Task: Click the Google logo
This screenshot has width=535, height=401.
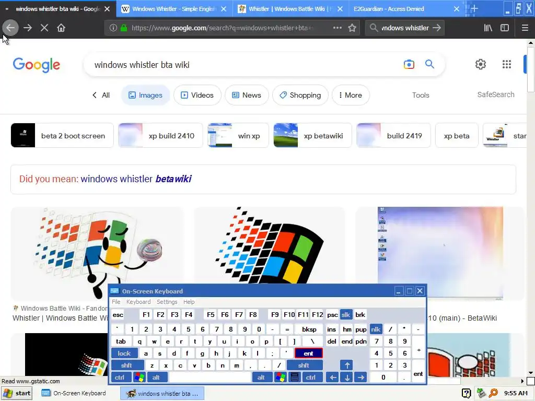Action: pos(37,65)
